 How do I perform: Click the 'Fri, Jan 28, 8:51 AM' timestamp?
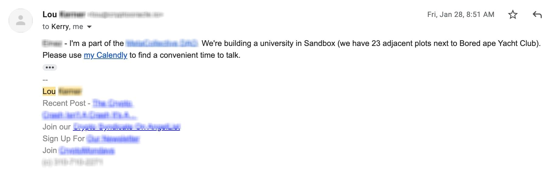tap(461, 15)
